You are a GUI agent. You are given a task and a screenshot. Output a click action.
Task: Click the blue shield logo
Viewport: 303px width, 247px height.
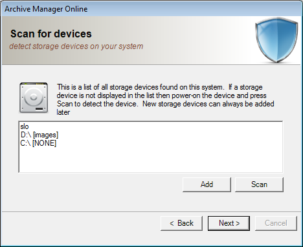[276, 40]
